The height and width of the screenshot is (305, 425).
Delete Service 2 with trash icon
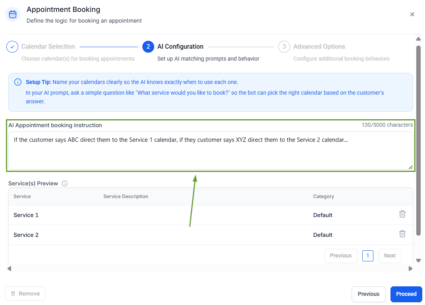402,234
